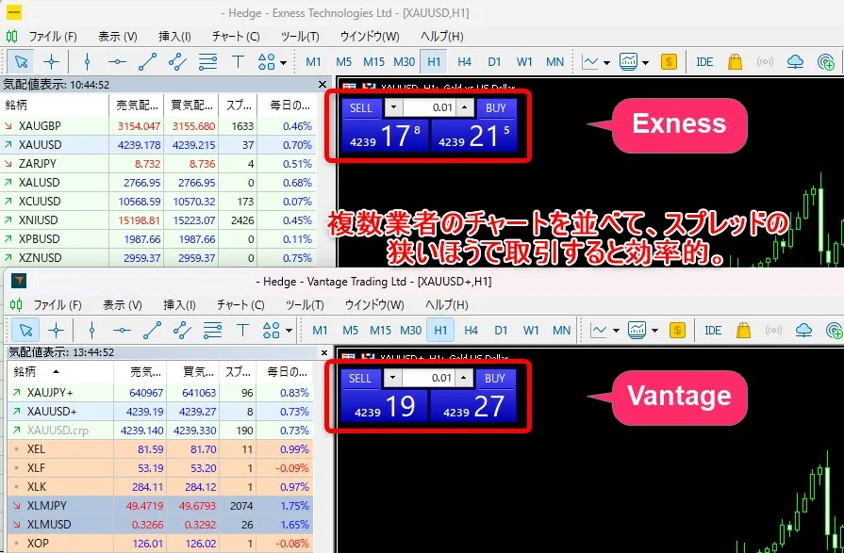Open the Market shopping bag icon in Exness
This screenshot has height=553, width=844.
point(736,62)
